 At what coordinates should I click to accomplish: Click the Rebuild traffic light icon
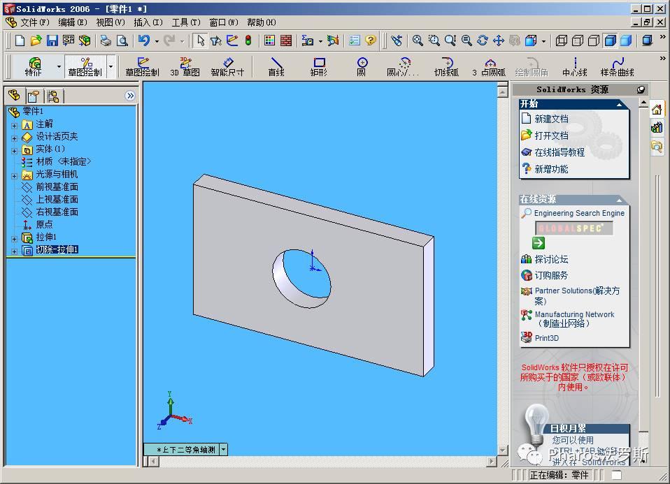click(x=248, y=41)
